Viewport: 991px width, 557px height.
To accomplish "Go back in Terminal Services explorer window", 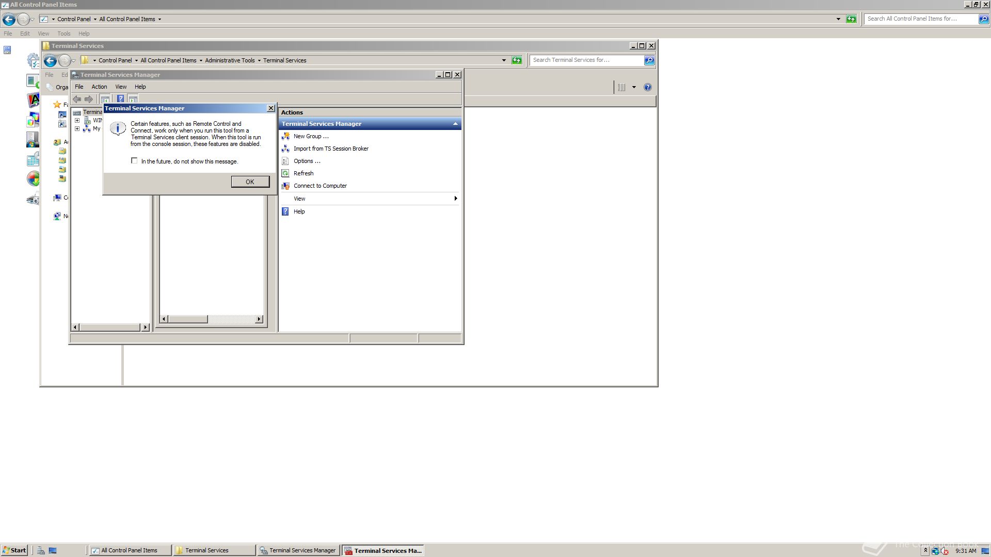I will coord(50,61).
